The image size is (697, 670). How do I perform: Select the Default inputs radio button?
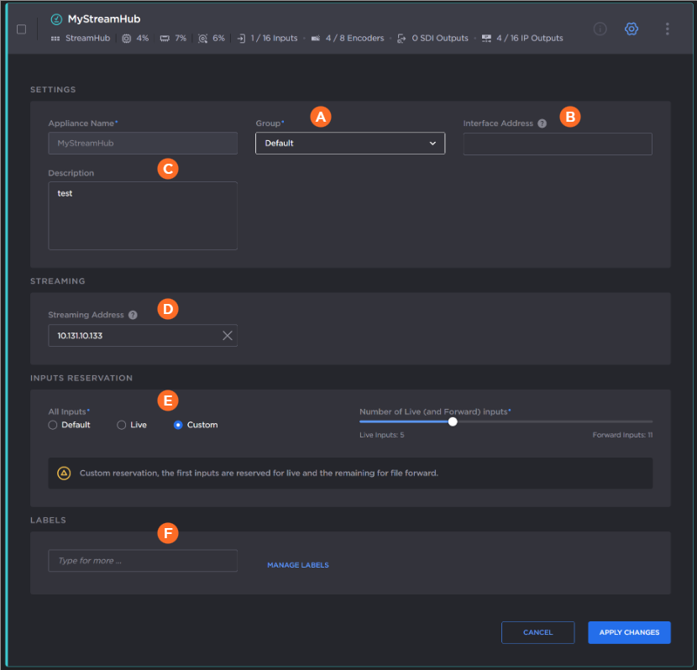pos(53,425)
